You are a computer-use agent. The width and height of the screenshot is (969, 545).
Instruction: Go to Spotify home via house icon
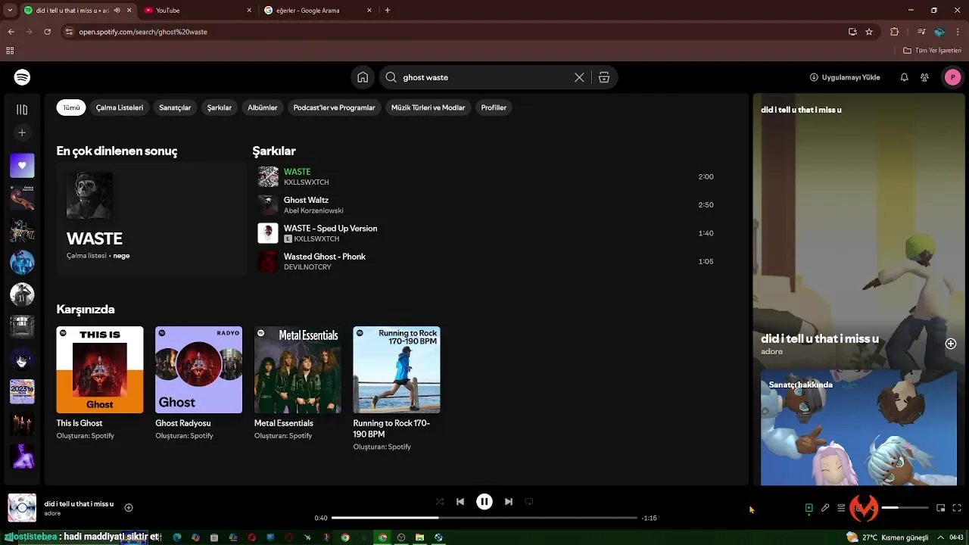363,77
